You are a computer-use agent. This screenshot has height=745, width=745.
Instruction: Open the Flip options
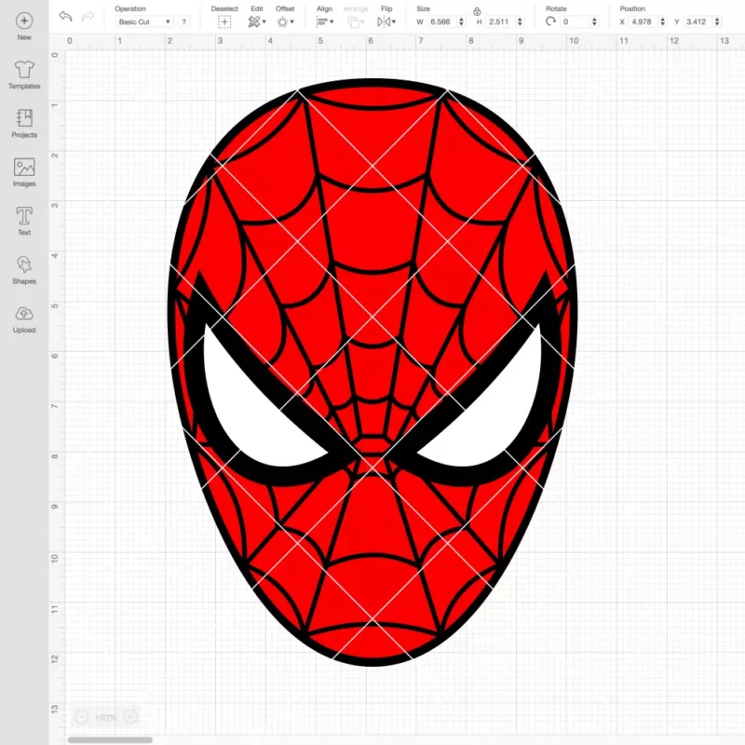386,21
